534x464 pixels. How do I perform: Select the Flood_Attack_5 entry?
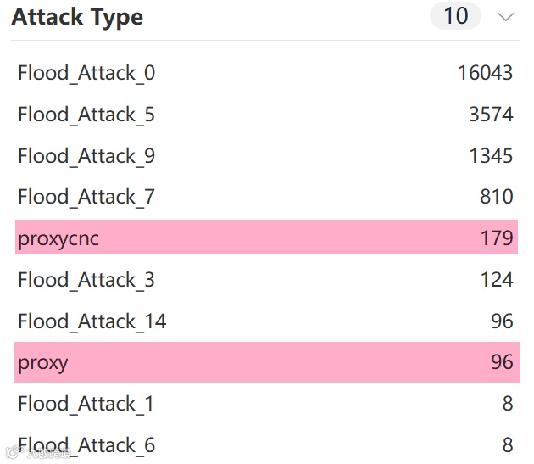[x=266, y=115]
